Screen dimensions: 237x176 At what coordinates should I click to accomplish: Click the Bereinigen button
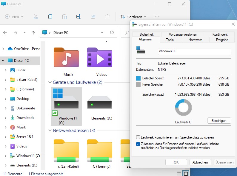tap(219, 121)
